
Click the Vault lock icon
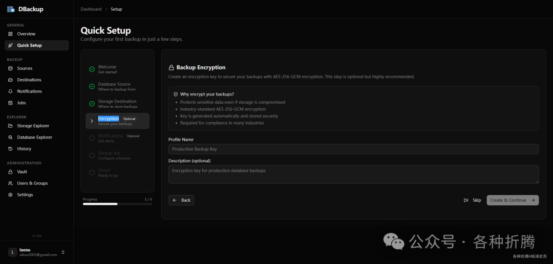pos(10,172)
